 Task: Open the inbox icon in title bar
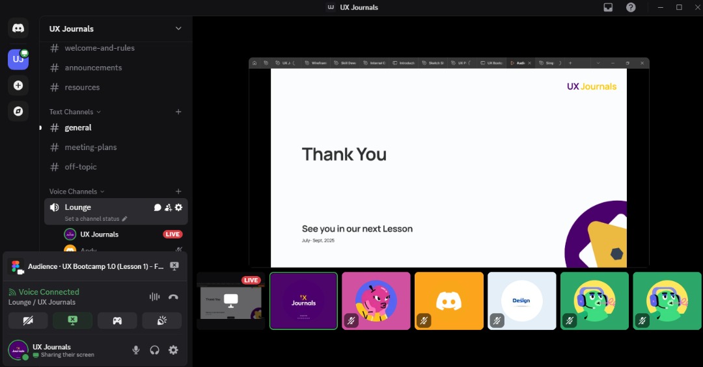coord(608,7)
